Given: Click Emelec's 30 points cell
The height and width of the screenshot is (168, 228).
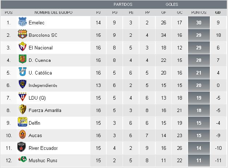Looking at the screenshot, I should click(199, 23).
